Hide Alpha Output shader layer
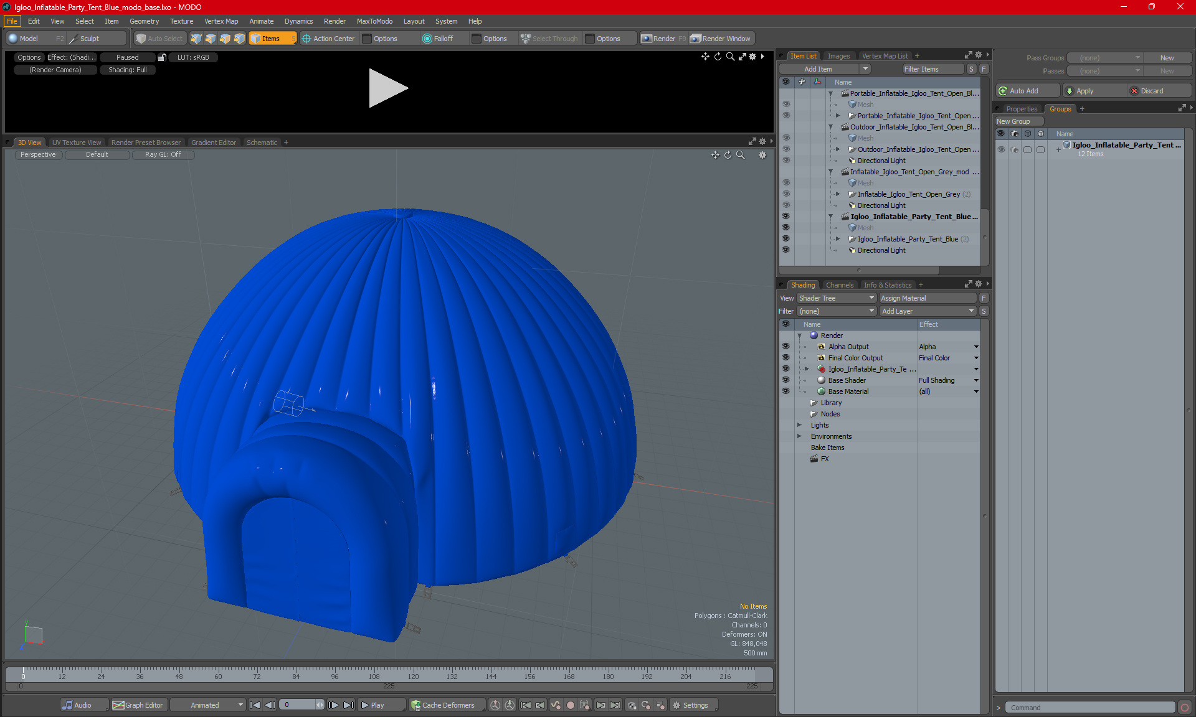This screenshot has width=1196, height=717. point(785,347)
